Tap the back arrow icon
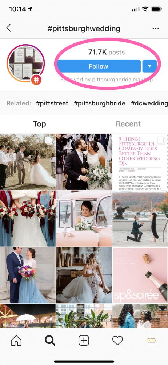The image size is (168, 365). click(9, 28)
